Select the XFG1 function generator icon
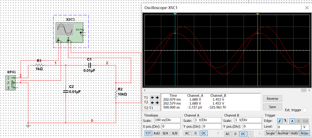The height and width of the screenshot is (138, 312). [x=11, y=83]
